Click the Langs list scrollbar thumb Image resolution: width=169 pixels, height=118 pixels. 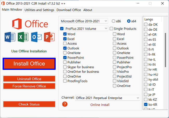click(x=165, y=50)
